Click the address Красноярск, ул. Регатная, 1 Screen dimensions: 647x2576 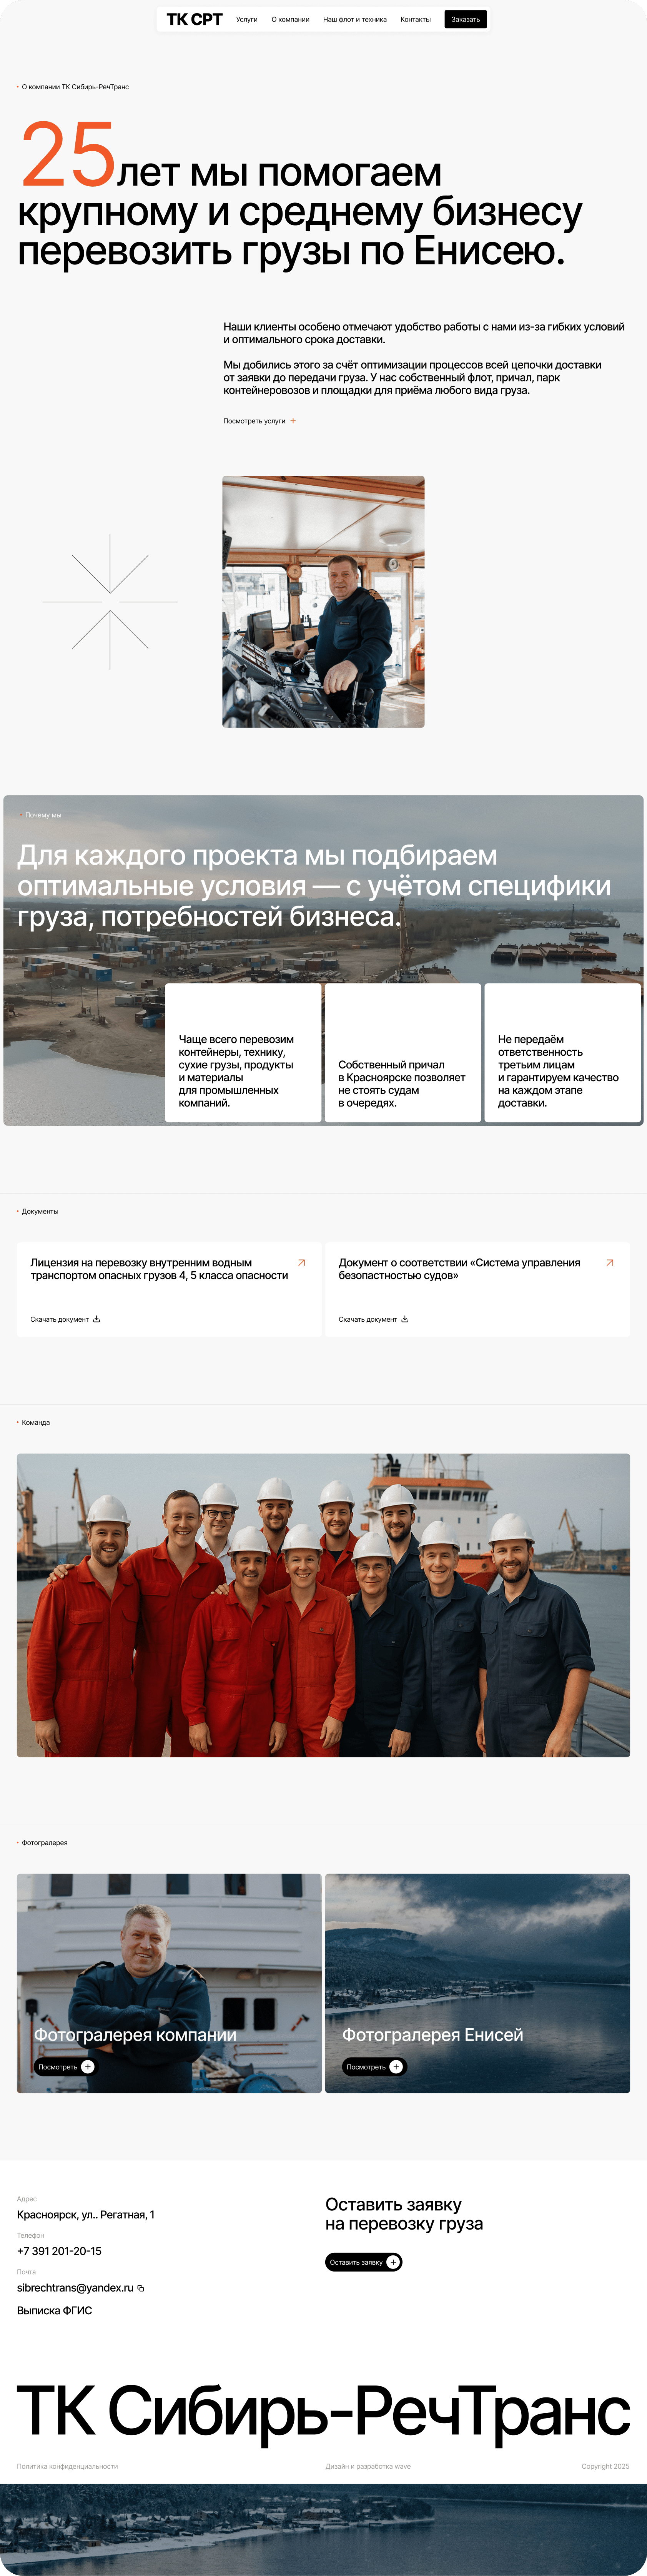[x=86, y=2215]
